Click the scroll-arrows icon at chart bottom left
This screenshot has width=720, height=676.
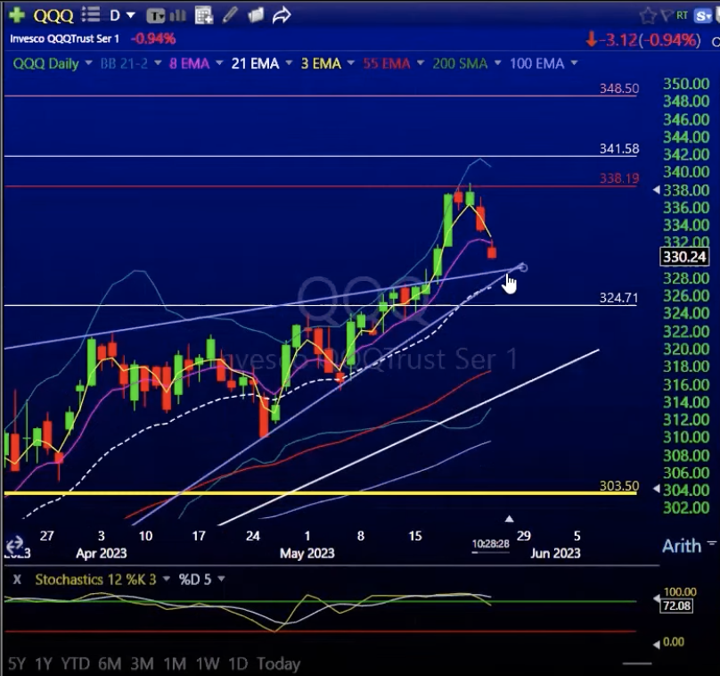[14, 546]
